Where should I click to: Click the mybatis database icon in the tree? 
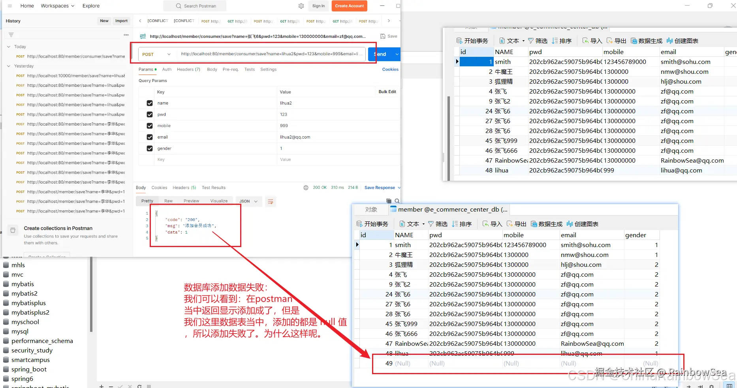click(x=6, y=284)
